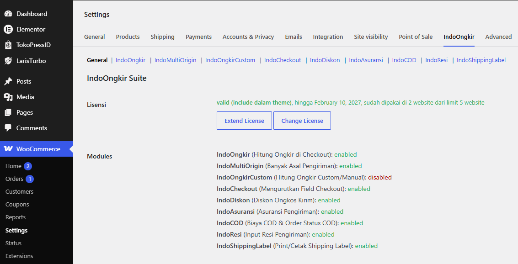Click the IndoResi module line
This screenshot has height=264, width=518.
coord(276,235)
